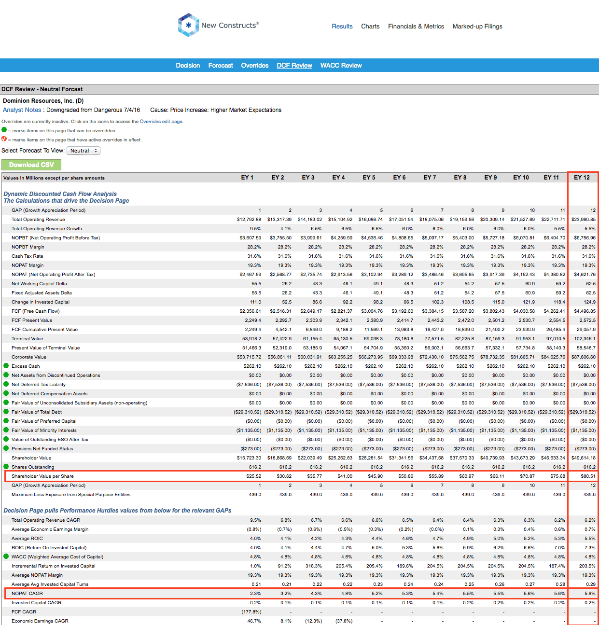Image resolution: width=599 pixels, height=625 pixels.
Task: Open Marked-up Filings in top navigation
Action: pos(477,27)
